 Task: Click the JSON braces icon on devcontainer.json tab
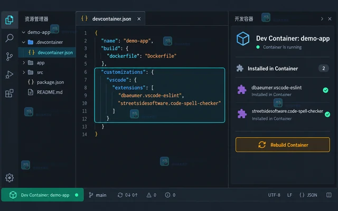pyautogui.click(x=84, y=18)
